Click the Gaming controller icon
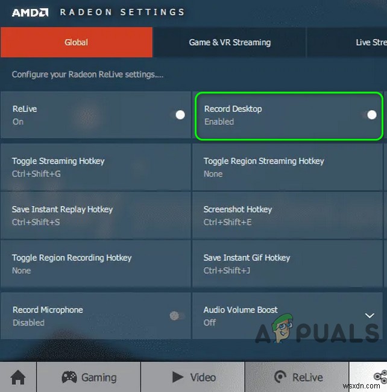Image resolution: width=387 pixels, height=392 pixels. coord(69,377)
